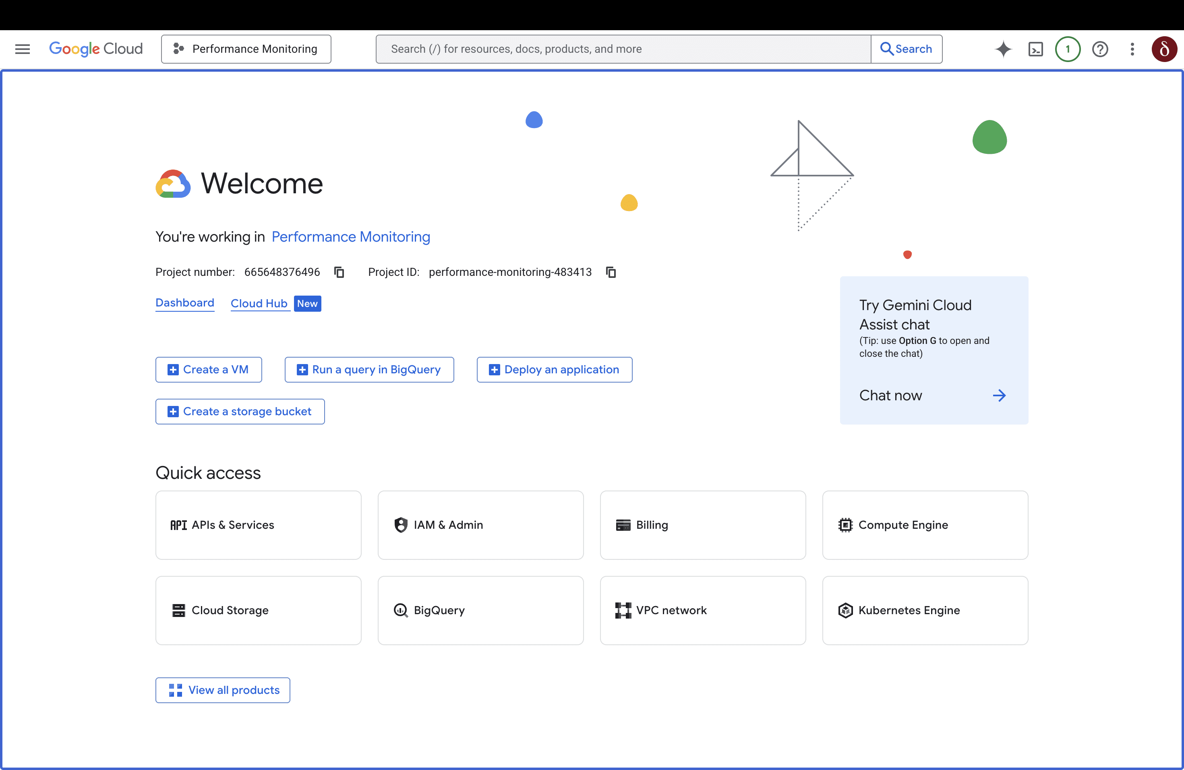
Task: Click Chat now in the Gemini card
Action: click(x=890, y=395)
